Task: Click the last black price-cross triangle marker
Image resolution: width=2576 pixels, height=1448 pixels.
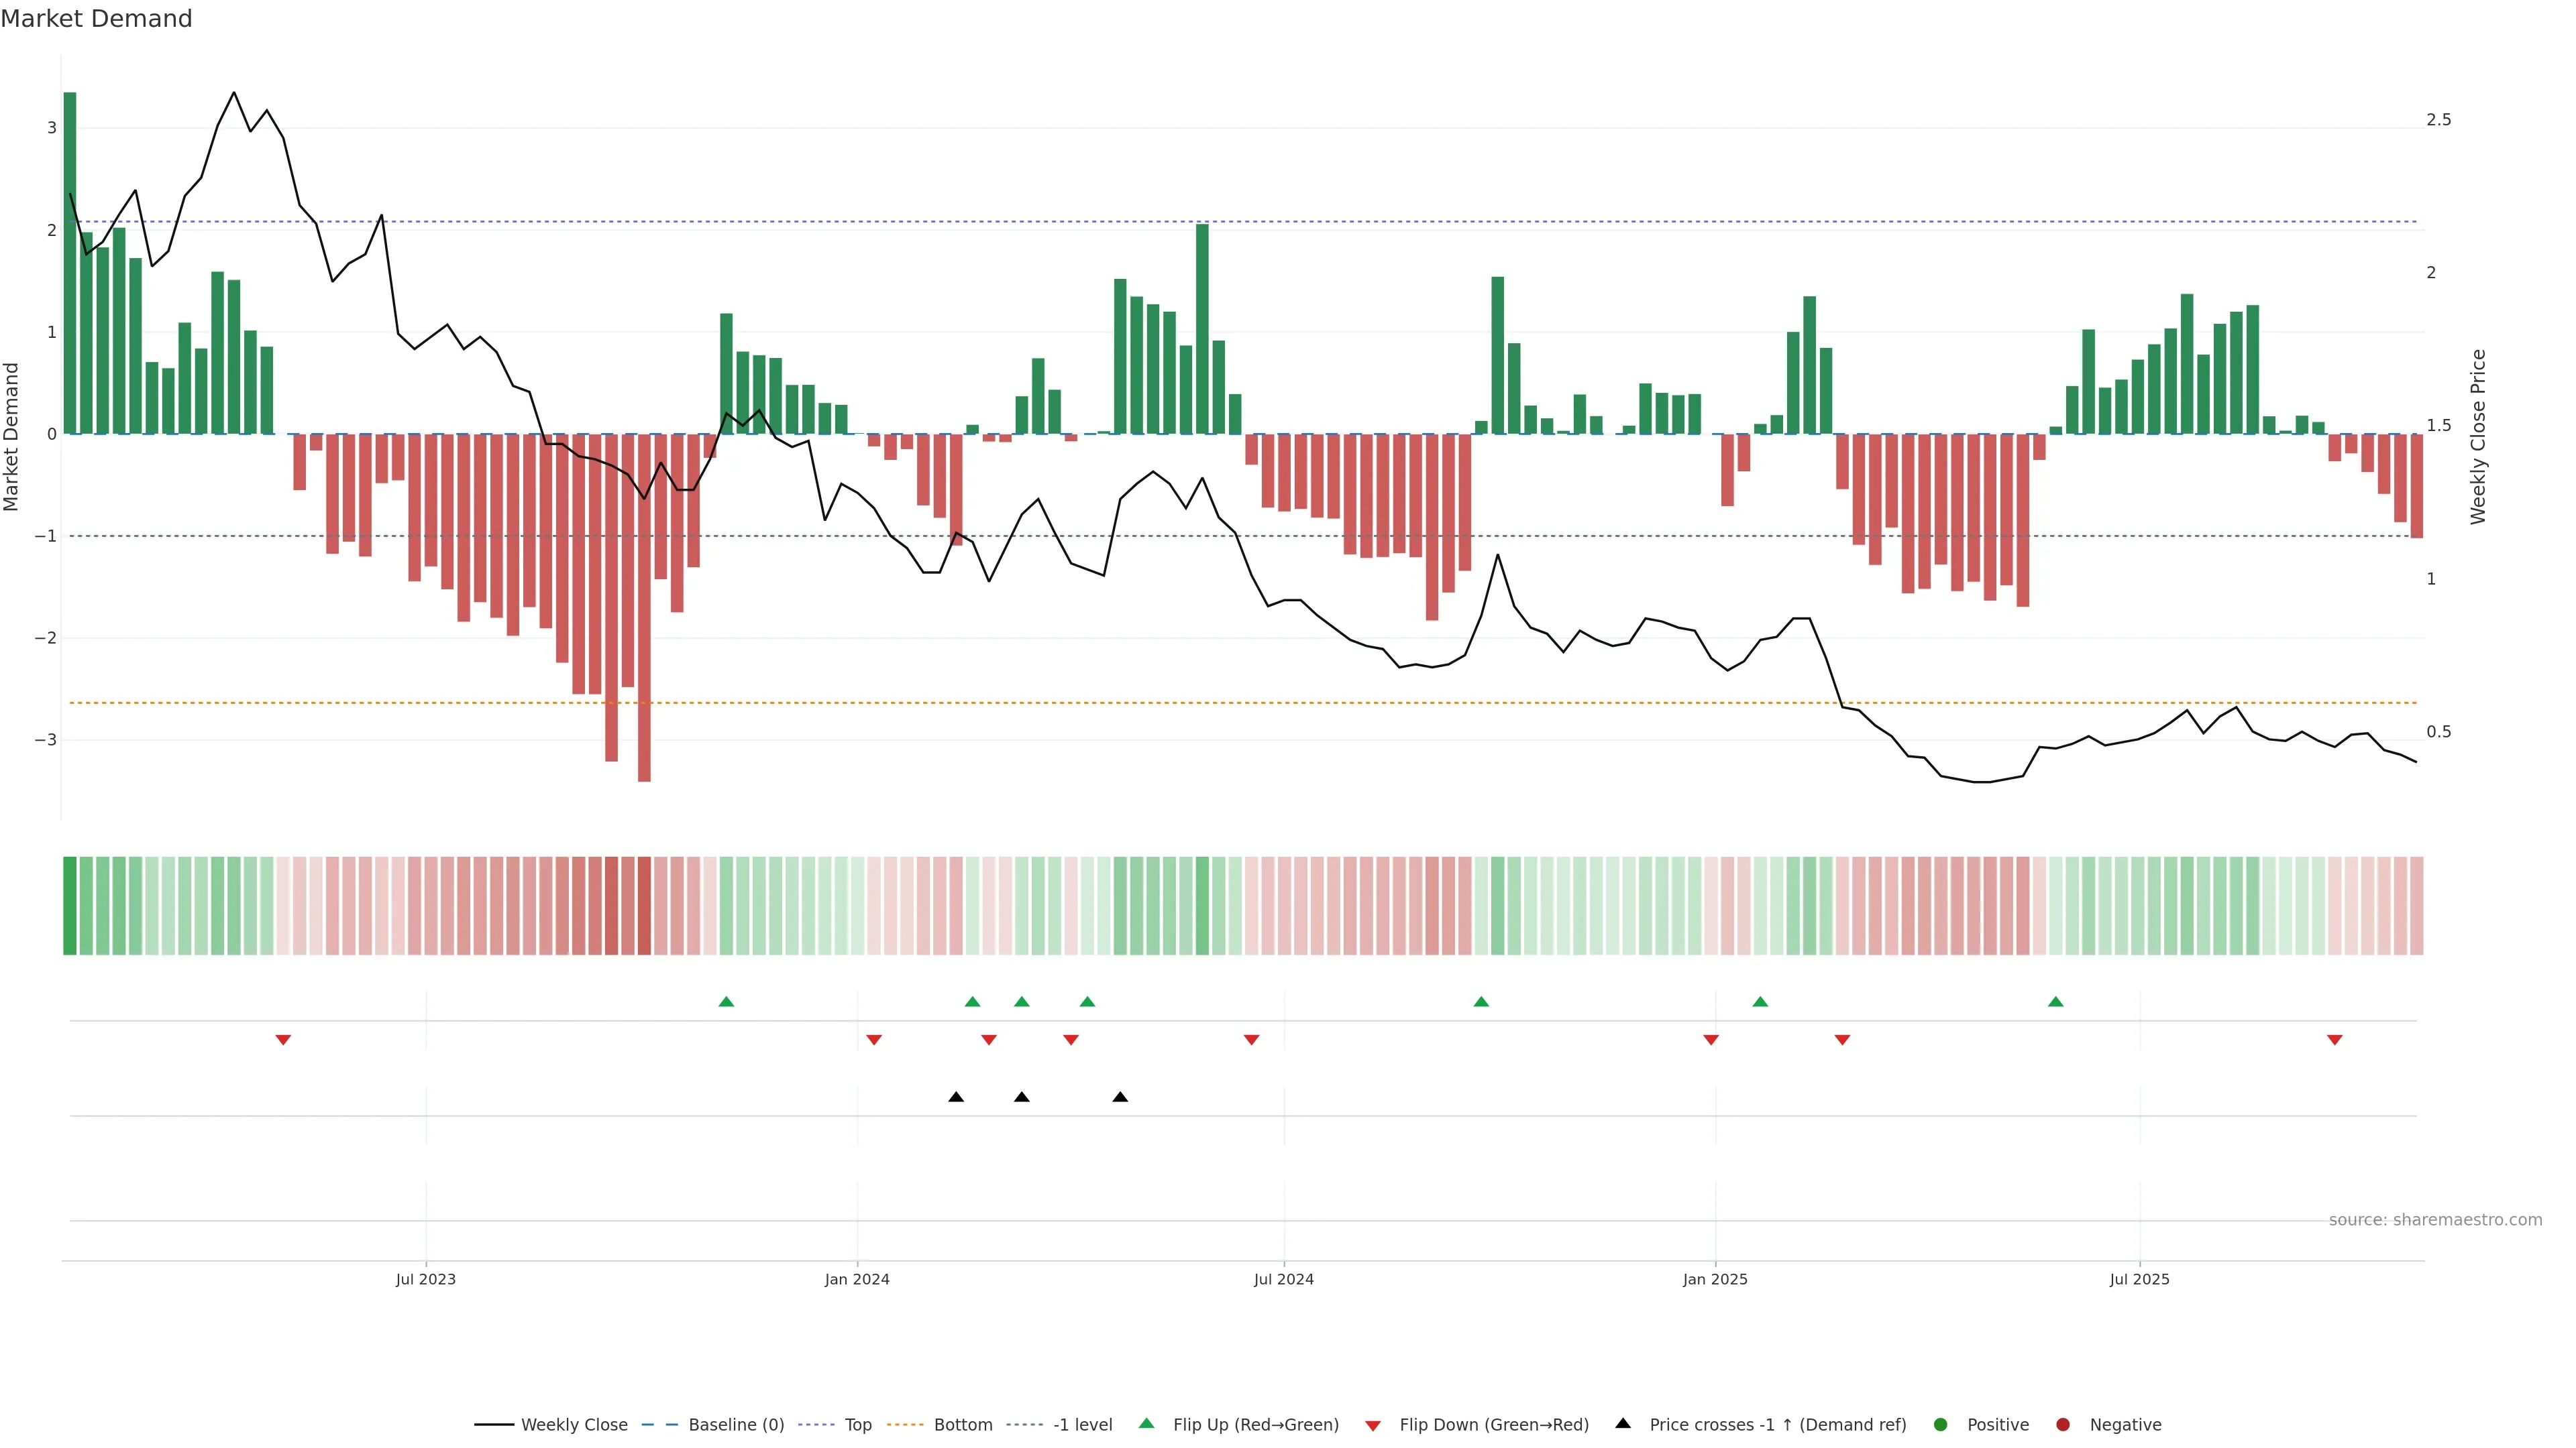Action: pyautogui.click(x=1120, y=1097)
